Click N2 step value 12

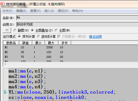coord(62,52)
